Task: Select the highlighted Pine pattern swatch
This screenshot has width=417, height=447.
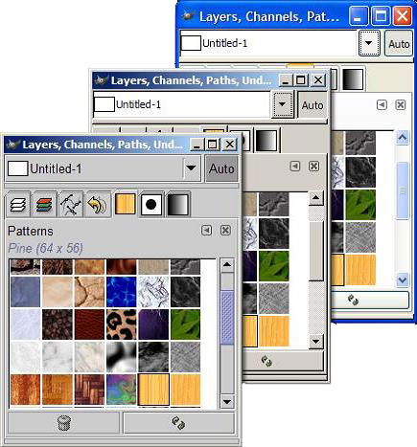Action: 153,390
